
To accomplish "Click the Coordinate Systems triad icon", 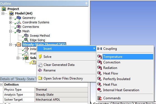I will pos(19,22).
